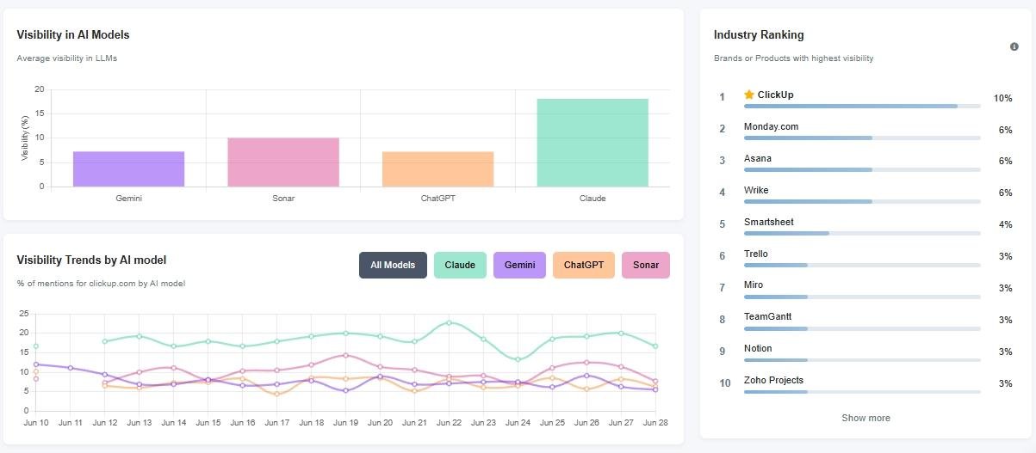Select Zoho Projects ranking entry
The height and width of the screenshot is (453, 1036).
773,380
